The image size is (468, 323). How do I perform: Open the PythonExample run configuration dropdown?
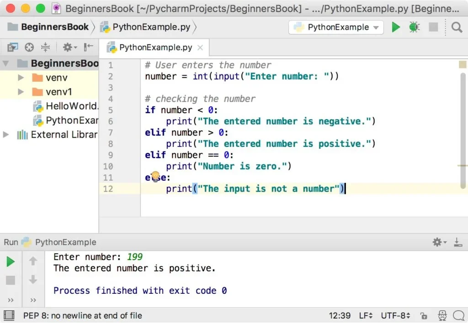[x=336, y=27]
